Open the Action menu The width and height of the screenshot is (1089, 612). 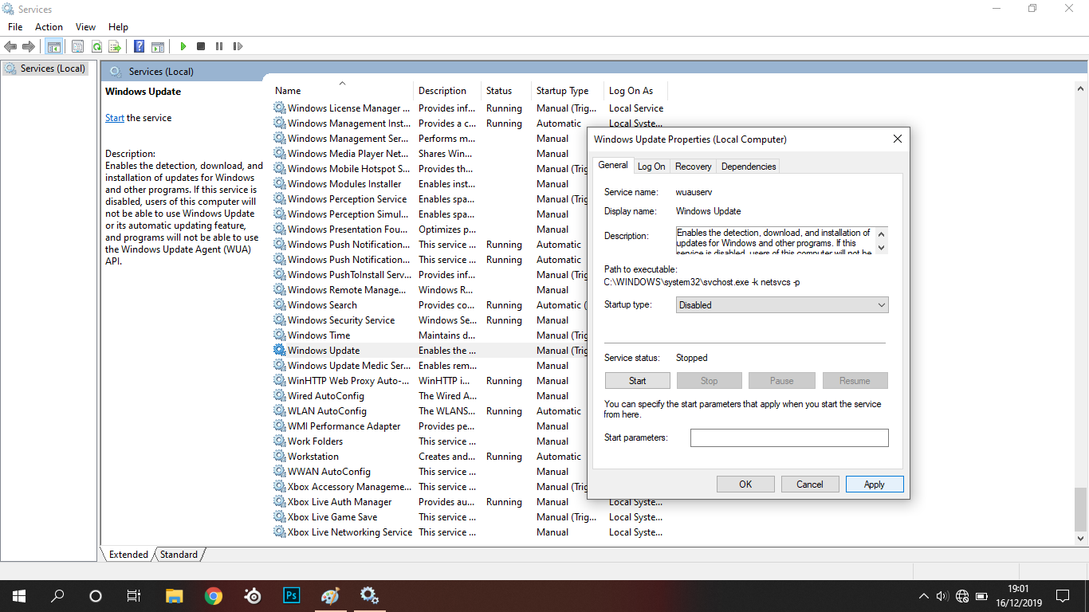click(49, 26)
